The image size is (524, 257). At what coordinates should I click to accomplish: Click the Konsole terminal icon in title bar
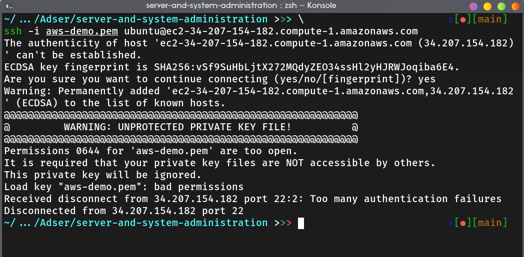point(9,6)
